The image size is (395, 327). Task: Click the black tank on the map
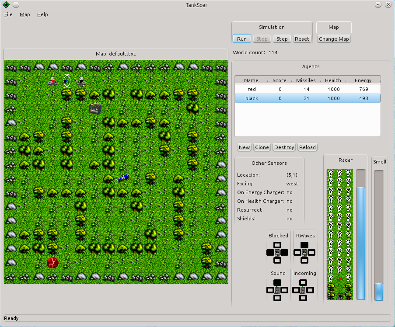click(80, 80)
